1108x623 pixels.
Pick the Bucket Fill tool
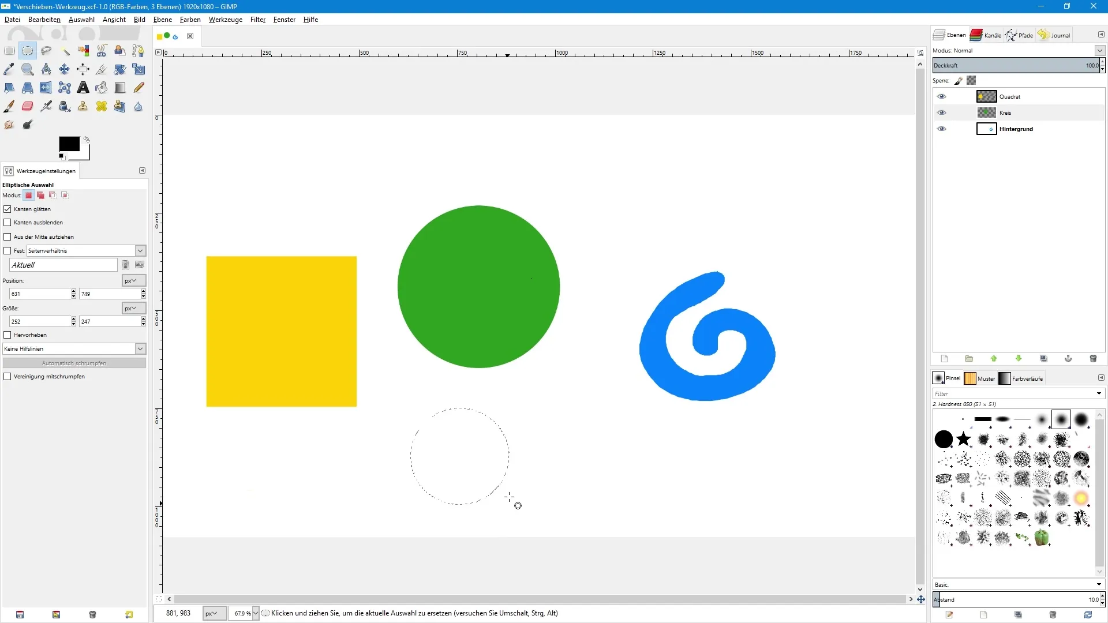point(102,88)
